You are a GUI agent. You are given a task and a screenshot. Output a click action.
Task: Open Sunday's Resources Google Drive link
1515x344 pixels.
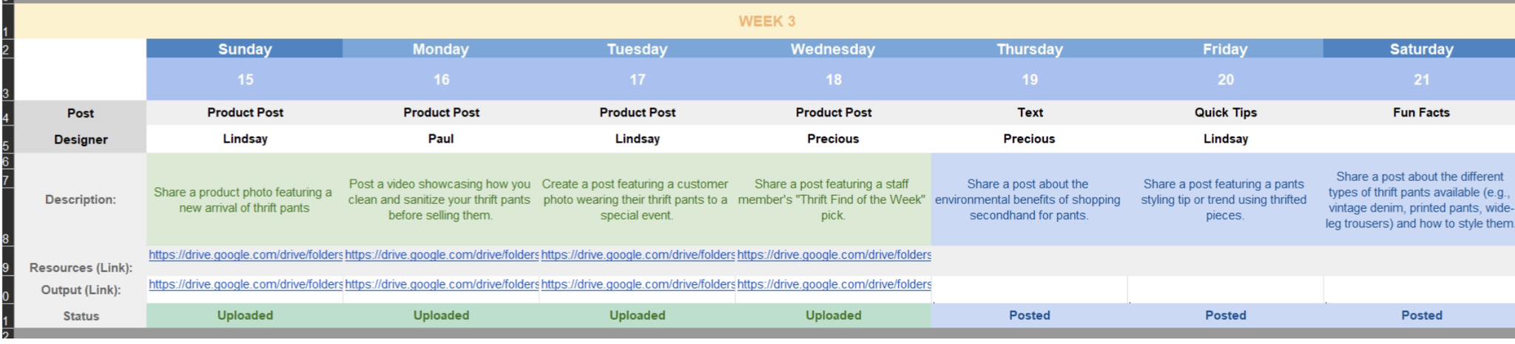245,255
